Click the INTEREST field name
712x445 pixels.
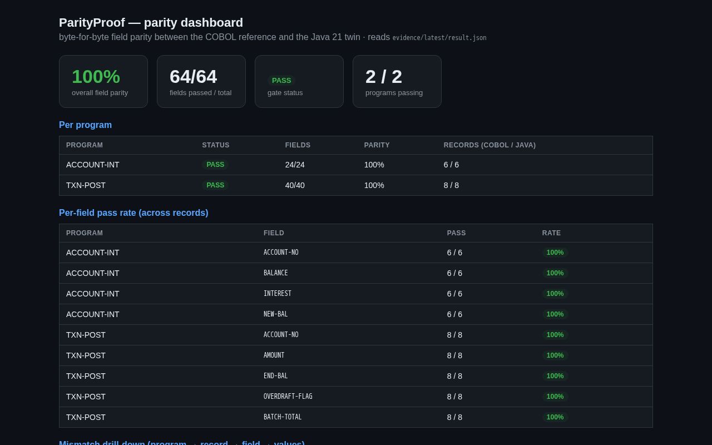[x=278, y=294]
